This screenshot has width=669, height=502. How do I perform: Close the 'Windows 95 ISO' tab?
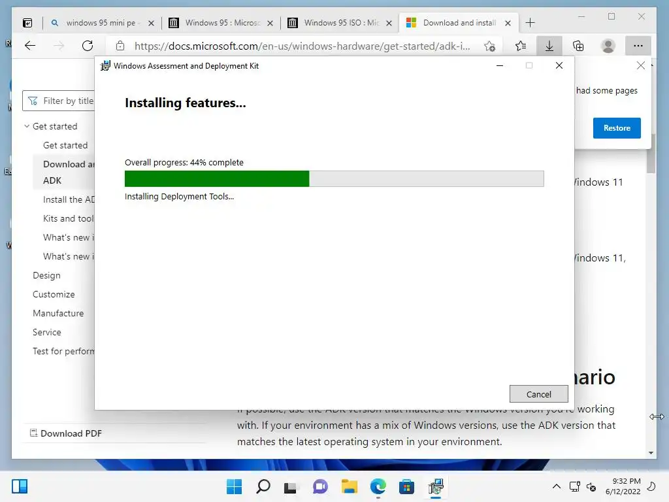tap(389, 23)
